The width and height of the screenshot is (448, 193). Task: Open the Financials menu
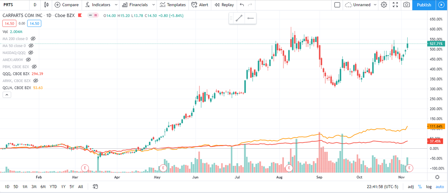click(135, 5)
